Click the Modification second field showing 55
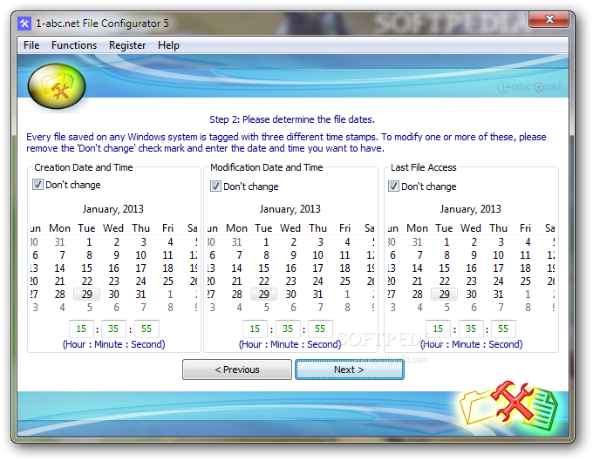Screen dimensions: 593x461 click(x=320, y=329)
